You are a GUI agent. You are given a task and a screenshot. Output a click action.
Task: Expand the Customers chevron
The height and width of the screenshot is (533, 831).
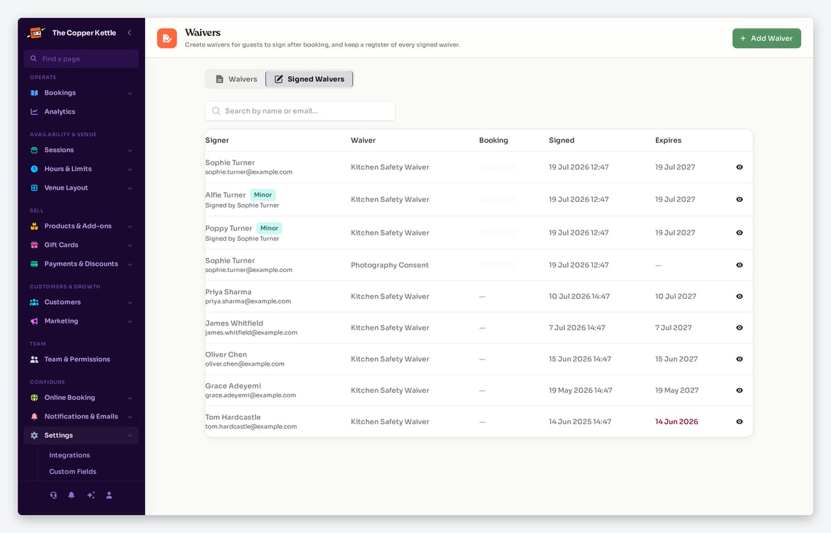click(130, 303)
